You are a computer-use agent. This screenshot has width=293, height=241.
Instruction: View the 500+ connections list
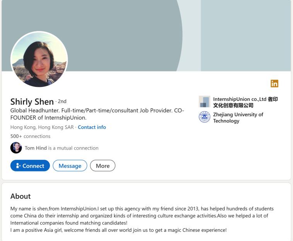(x=30, y=136)
